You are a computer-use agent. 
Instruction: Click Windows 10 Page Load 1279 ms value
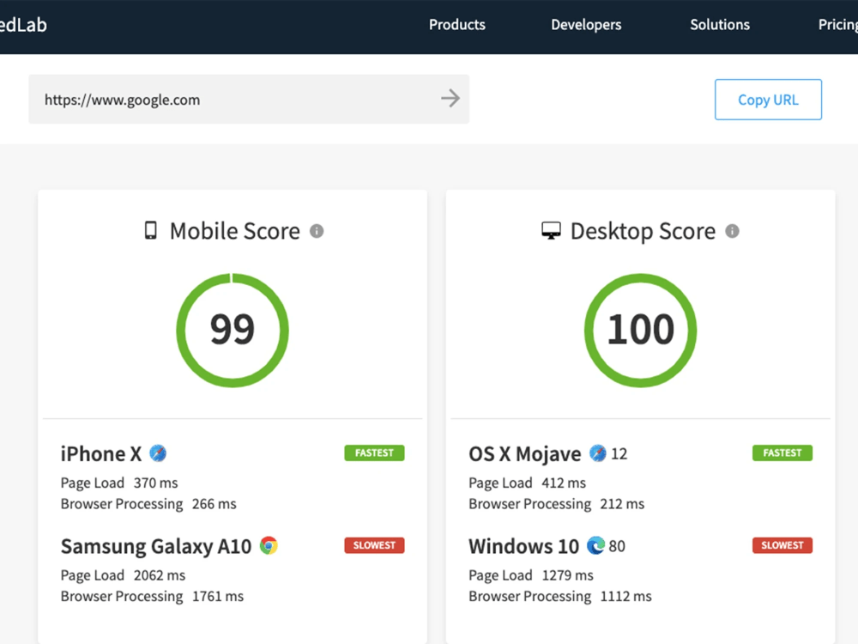pyautogui.click(x=567, y=575)
